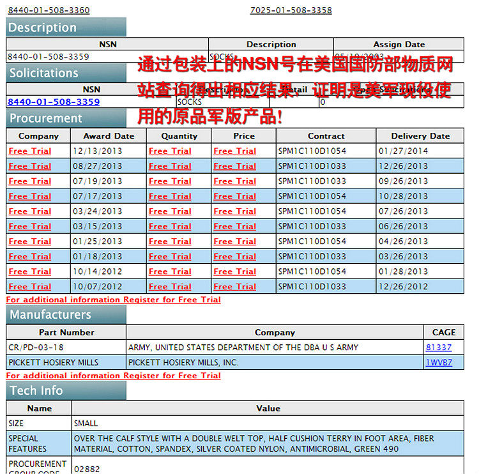Select award date 03/15/2013 cell
This screenshot has width=479, height=474.
(109, 226)
